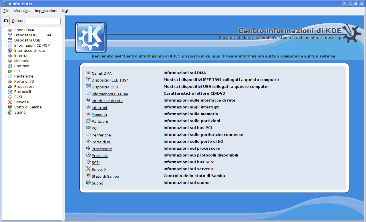Click the Memoria icon in the sidebar
The height and width of the screenshot is (222, 366).
tap(10, 61)
